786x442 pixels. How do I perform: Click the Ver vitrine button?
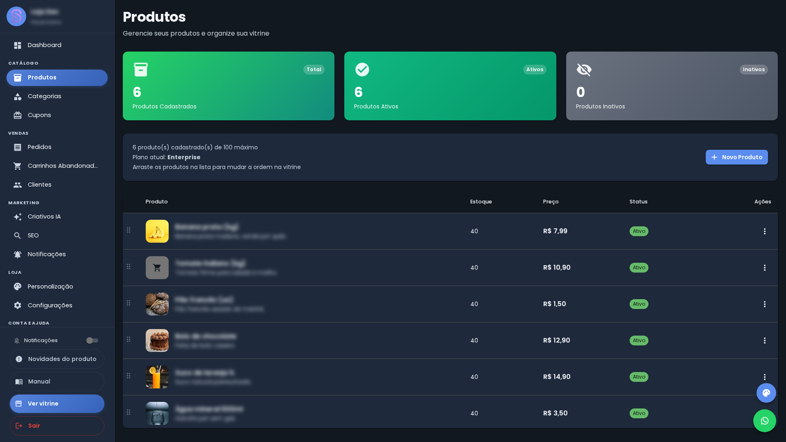[x=57, y=404]
